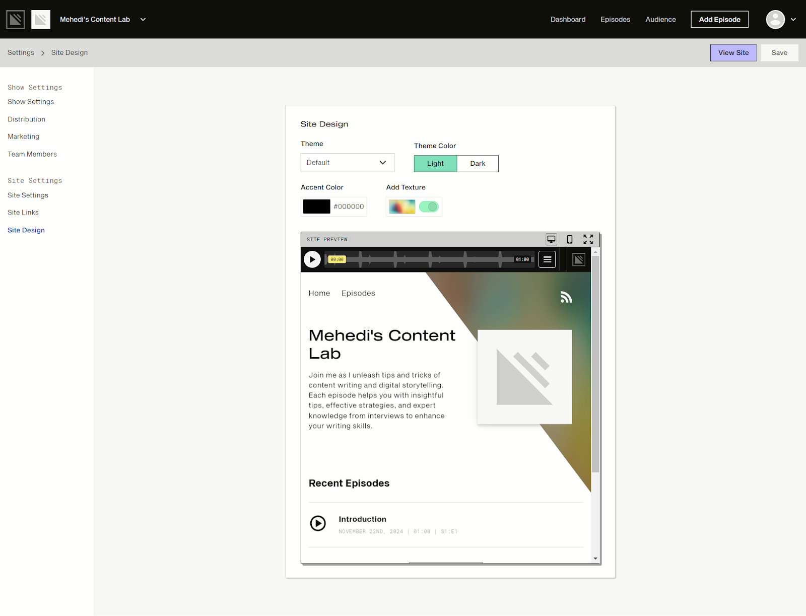Switch site preview to mobile view
The image size is (806, 616).
(570, 239)
